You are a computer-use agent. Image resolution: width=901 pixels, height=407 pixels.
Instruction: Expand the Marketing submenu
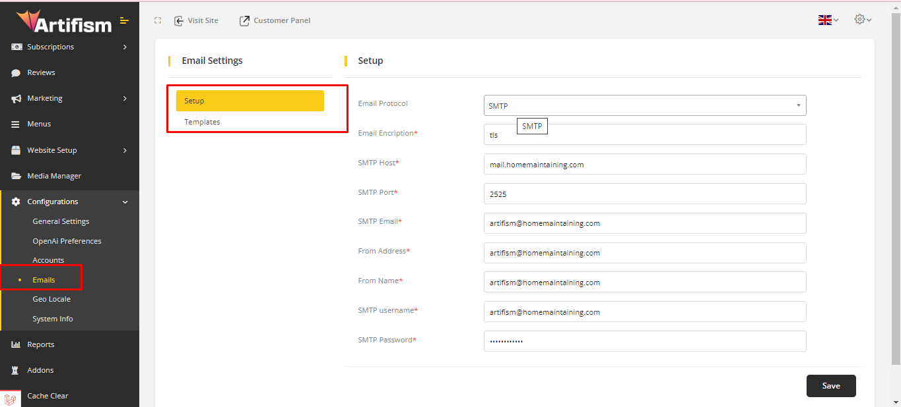pyautogui.click(x=69, y=98)
